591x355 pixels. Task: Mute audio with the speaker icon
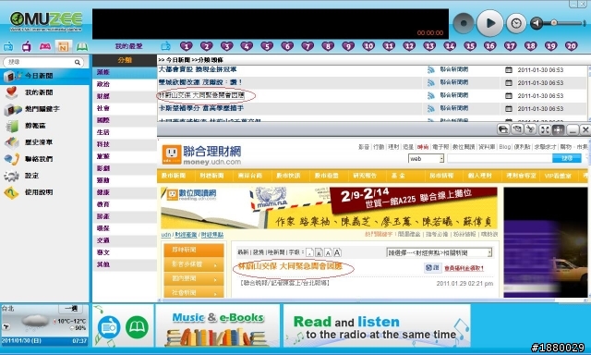537,23
